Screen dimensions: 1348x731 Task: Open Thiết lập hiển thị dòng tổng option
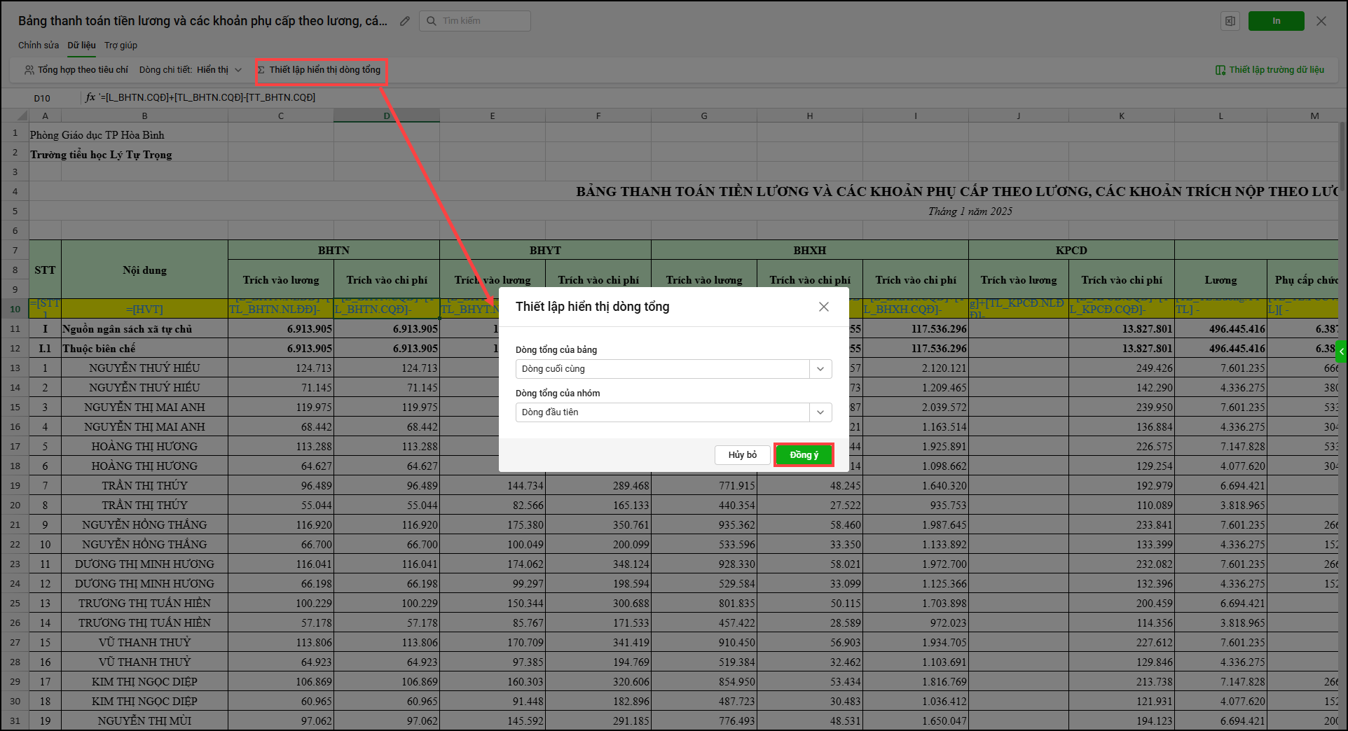coord(319,70)
